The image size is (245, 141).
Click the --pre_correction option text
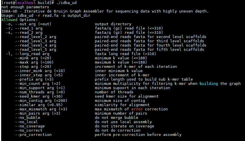coord(33,135)
